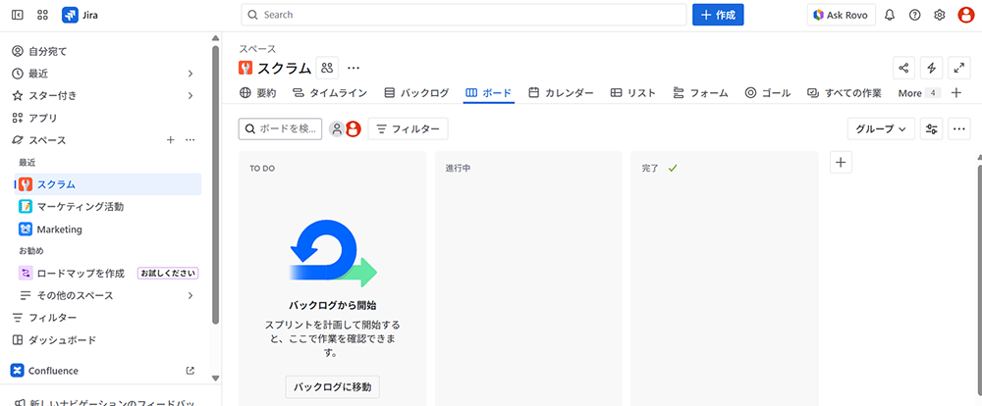Open the notifications bell
The height and width of the screenshot is (406, 982).
tap(890, 15)
